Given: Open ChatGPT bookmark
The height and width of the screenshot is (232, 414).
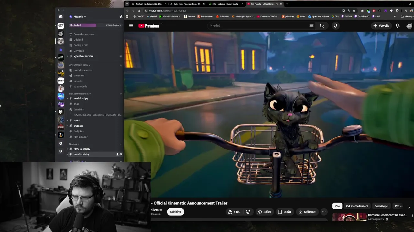Looking at the screenshot, I should coord(139,16).
